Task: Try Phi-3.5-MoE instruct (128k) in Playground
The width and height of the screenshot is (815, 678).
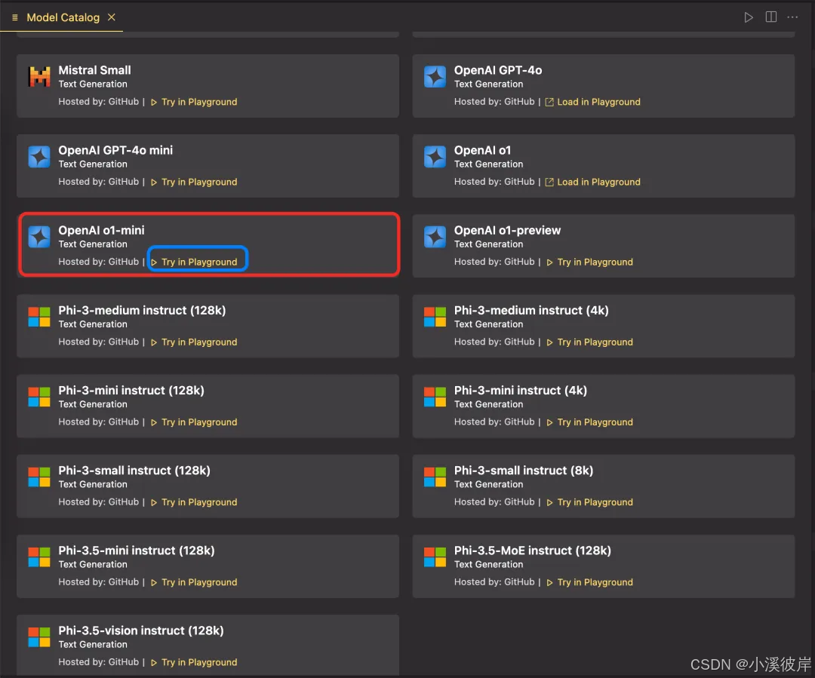Action: (590, 582)
